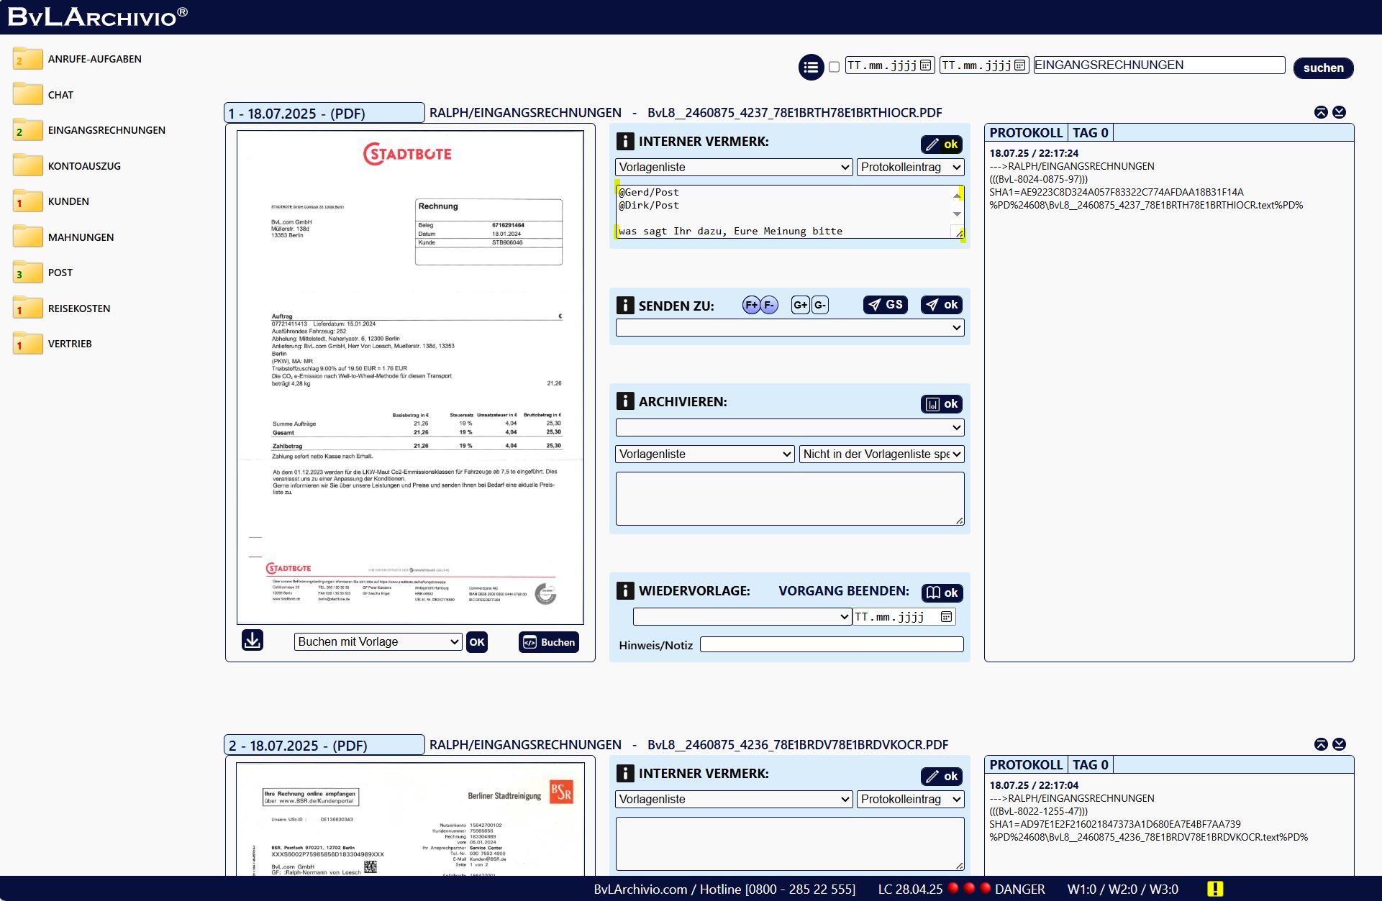Click the GS send button
Viewport: 1382px width, 901px height.
886,305
